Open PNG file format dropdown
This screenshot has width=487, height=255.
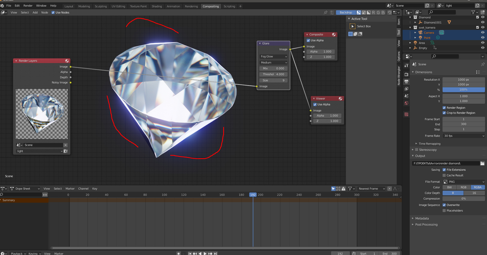point(464,182)
